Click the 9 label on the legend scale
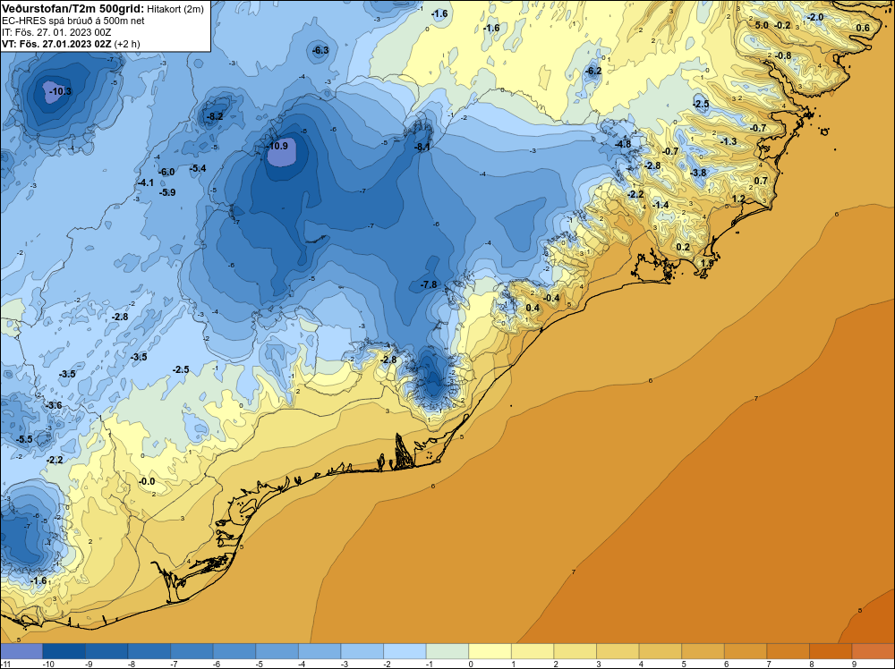 (854, 664)
